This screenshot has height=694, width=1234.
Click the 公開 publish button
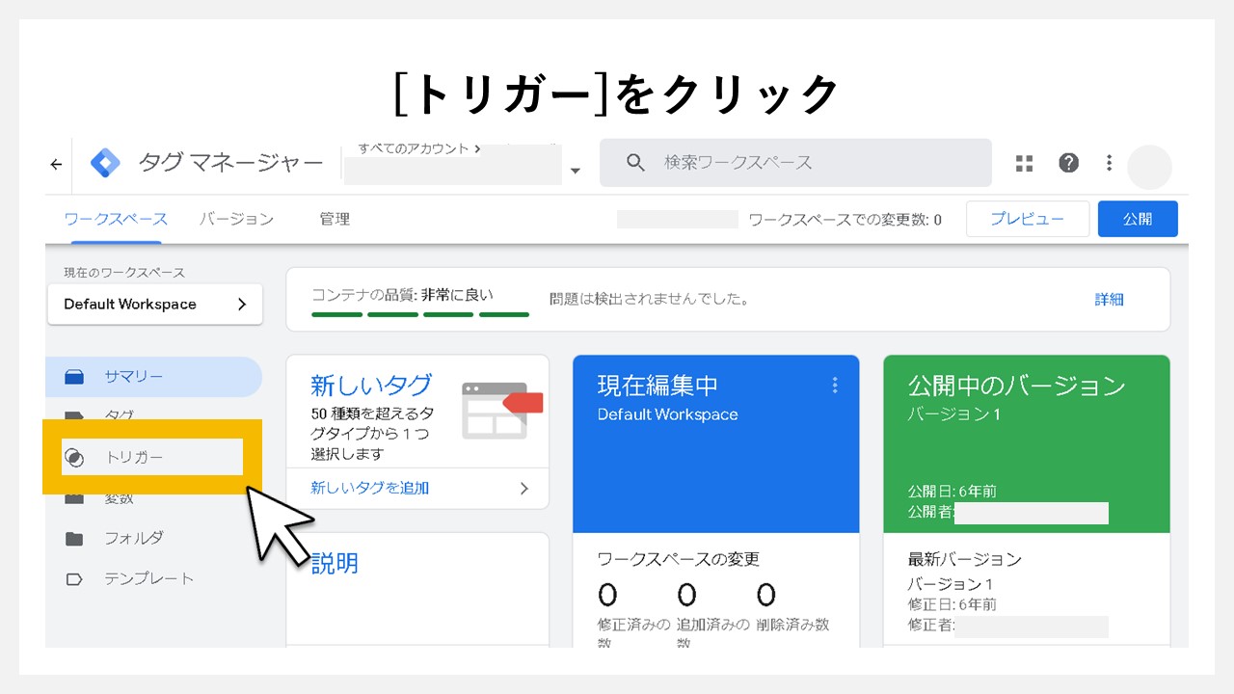[1138, 219]
